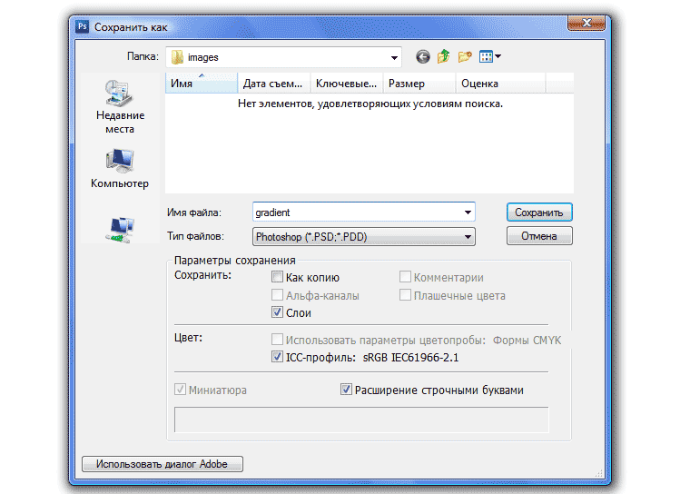Screen dimensions: 690x494
Task: Uncheck Расширение строчными буквами
Action: [x=346, y=390]
